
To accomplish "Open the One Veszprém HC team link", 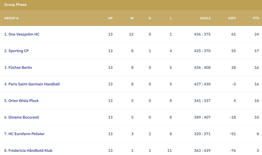I will pos(24,34).
